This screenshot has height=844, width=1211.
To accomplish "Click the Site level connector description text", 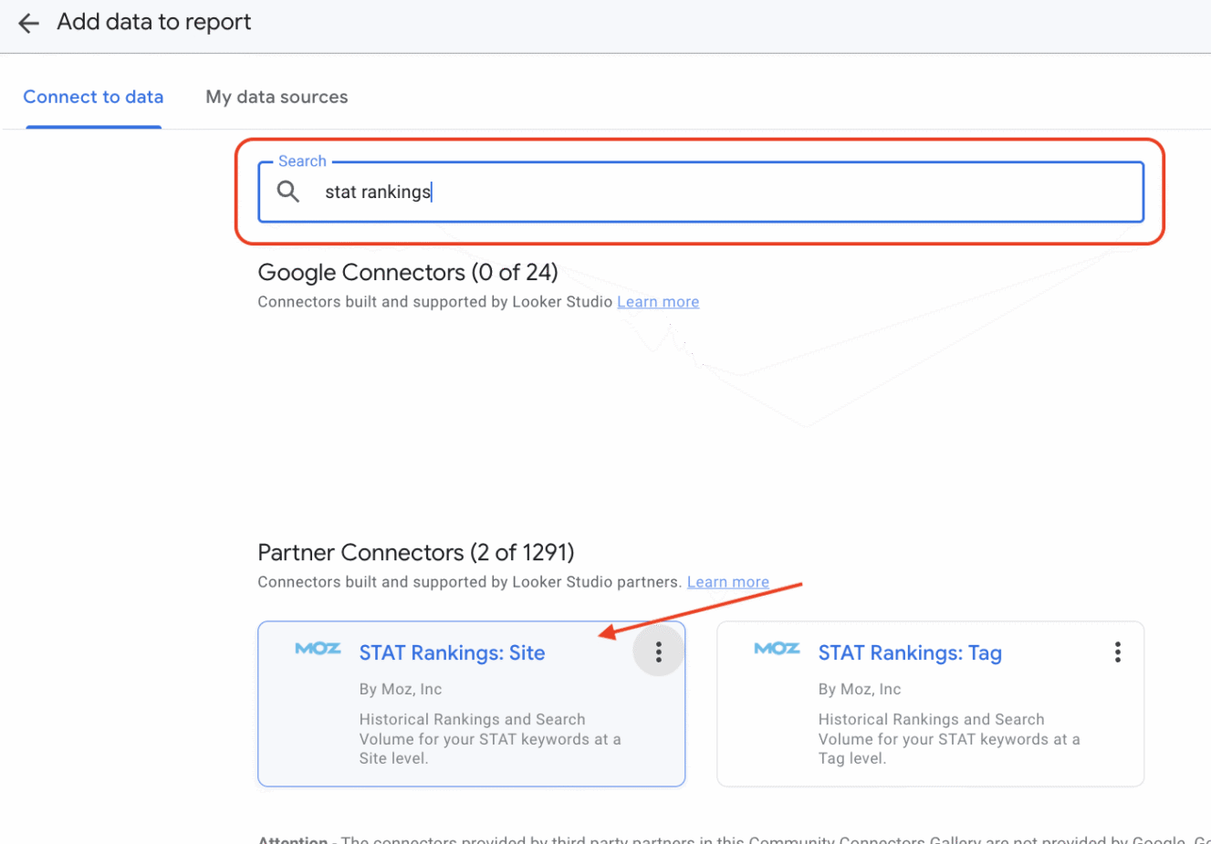I will click(489, 739).
